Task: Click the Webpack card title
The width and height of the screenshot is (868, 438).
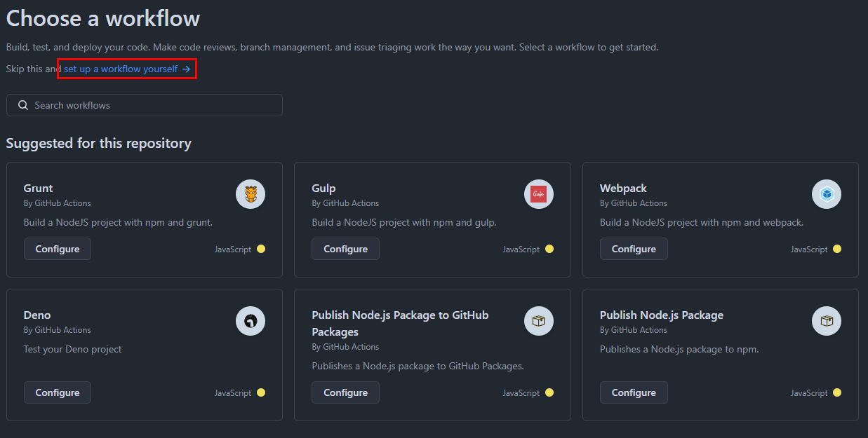Action: (x=623, y=188)
